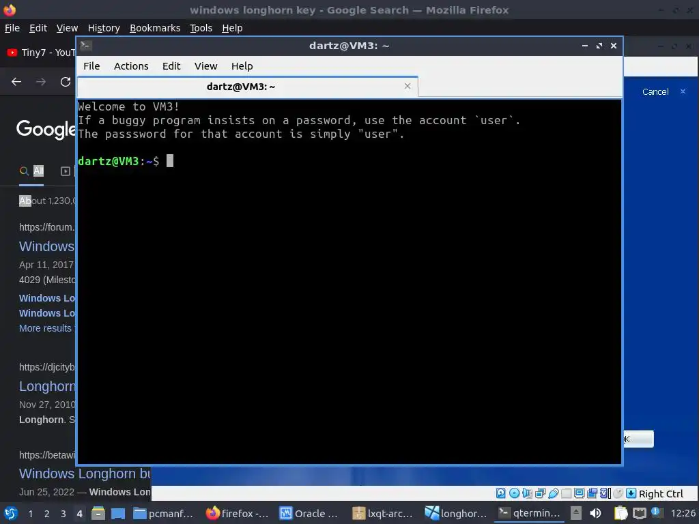Viewport: 699px width, 524px height.
Task: Open QTerminal Edit menu
Action: pos(171,66)
